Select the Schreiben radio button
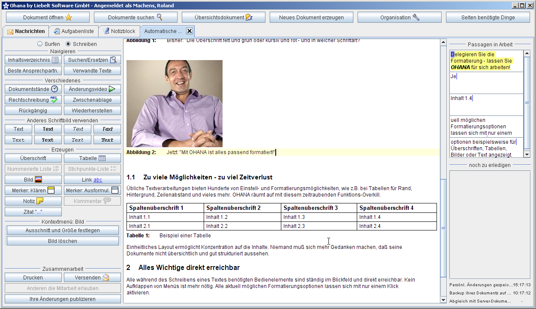Image resolution: width=536 pixels, height=309 pixels. pyautogui.click(x=68, y=44)
